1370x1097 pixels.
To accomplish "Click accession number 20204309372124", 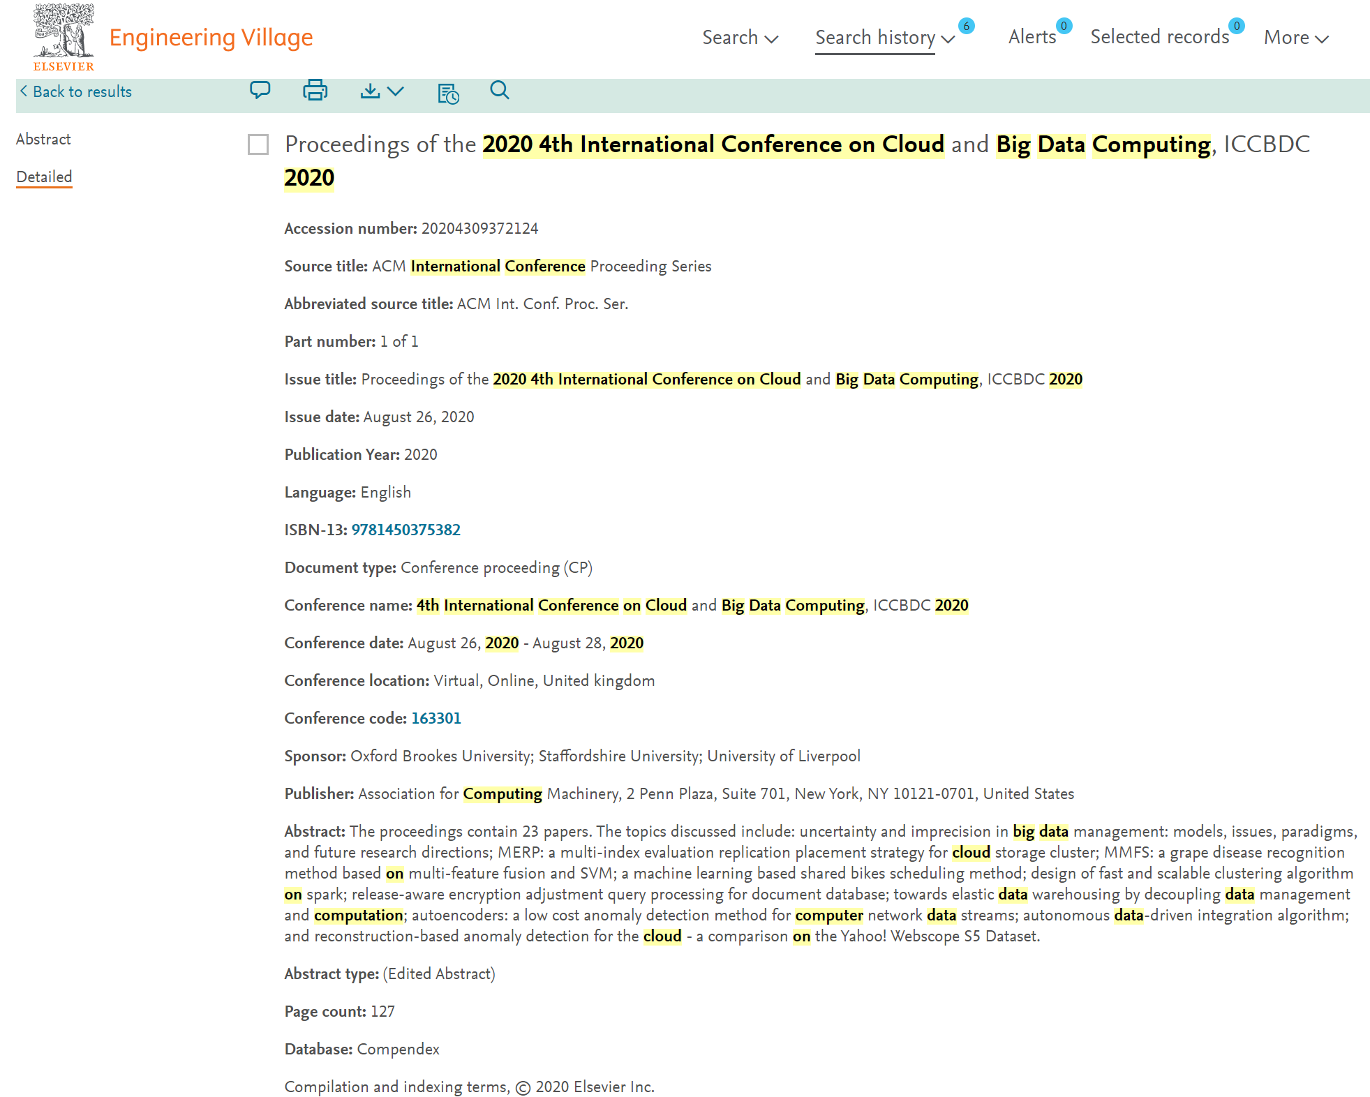I will 479,228.
